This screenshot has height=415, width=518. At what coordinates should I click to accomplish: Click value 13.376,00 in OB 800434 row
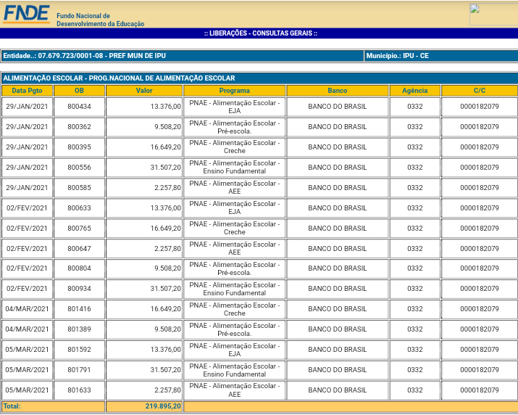[165, 107]
